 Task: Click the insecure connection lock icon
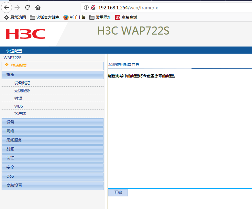click(x=93, y=7)
